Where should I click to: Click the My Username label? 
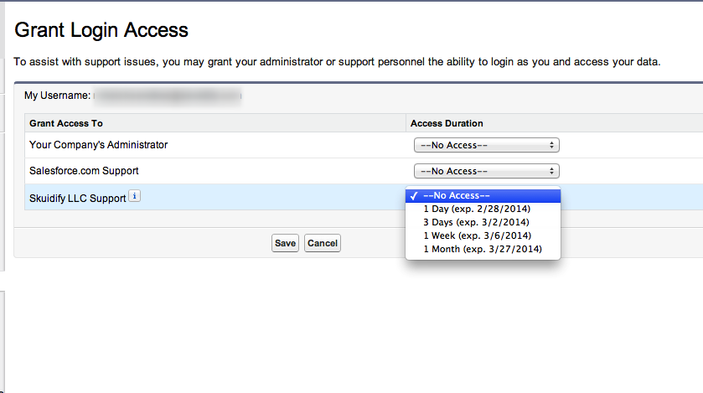(57, 96)
